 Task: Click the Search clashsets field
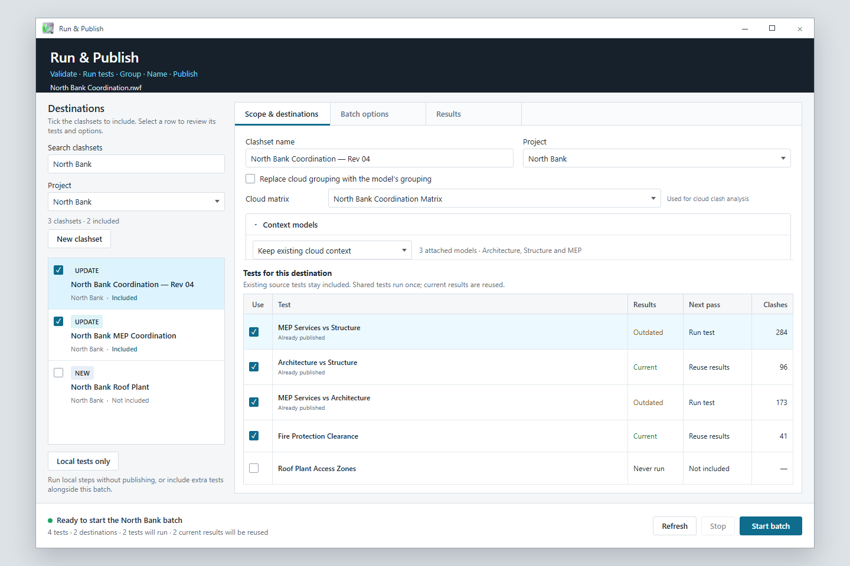pos(136,164)
